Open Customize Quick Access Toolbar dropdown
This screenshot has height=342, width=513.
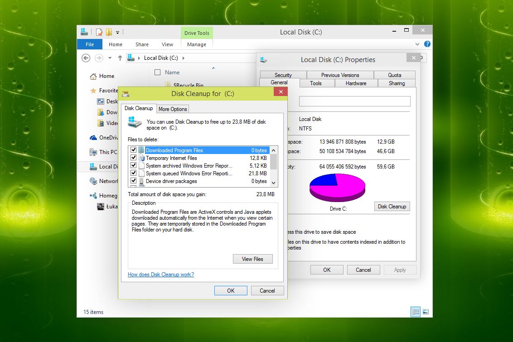(x=117, y=32)
